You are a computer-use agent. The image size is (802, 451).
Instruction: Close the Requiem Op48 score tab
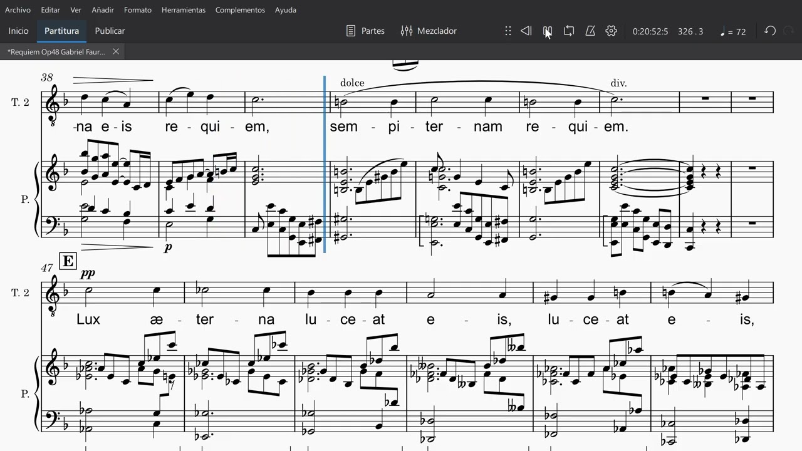click(116, 51)
